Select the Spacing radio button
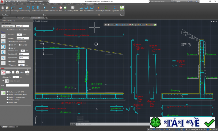The height and width of the screenshot is (131, 218). [10, 65]
